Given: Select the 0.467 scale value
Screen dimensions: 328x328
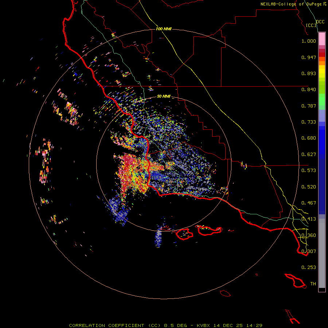Looking at the screenshot, I should (x=309, y=203).
